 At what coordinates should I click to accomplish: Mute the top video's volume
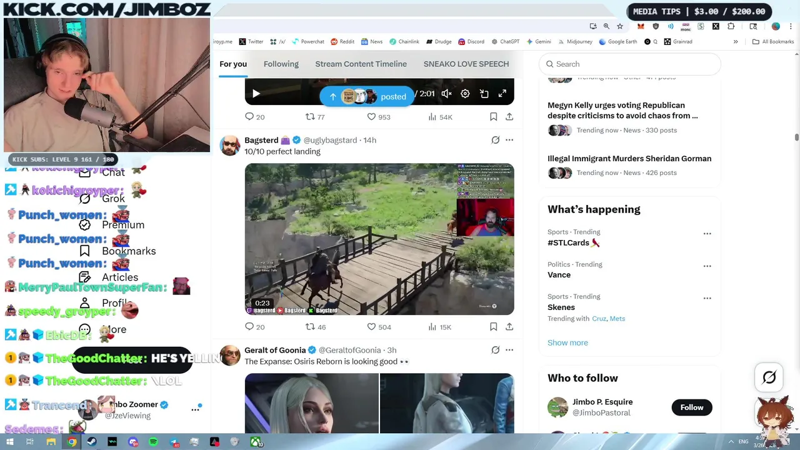point(446,94)
